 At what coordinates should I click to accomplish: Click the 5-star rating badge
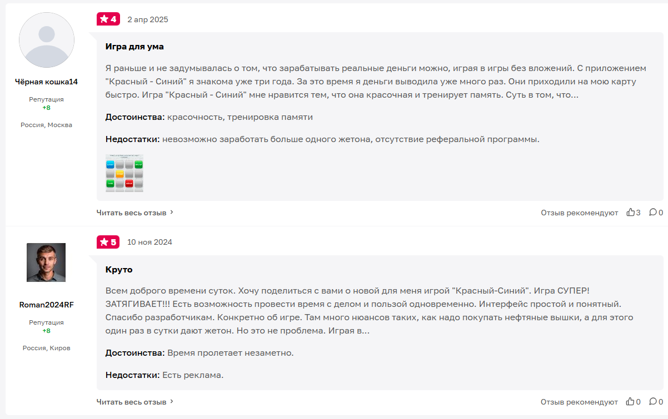[x=108, y=242]
